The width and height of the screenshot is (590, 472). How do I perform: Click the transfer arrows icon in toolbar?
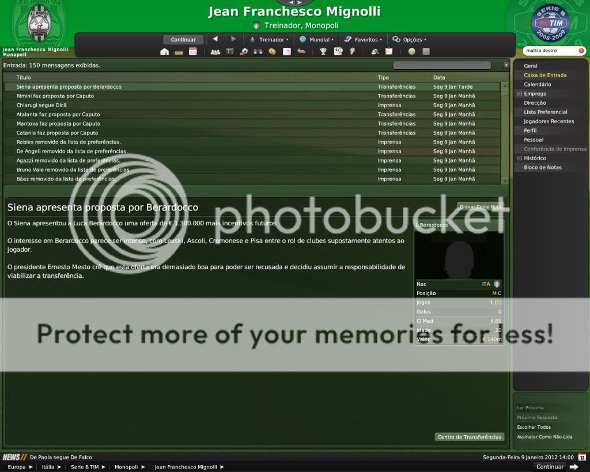(x=301, y=51)
